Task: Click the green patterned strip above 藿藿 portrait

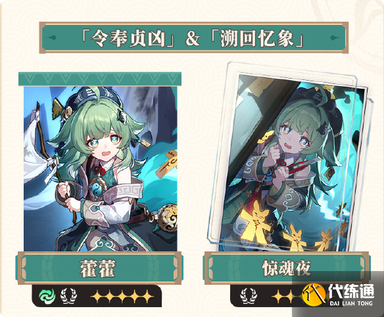Action: point(100,79)
